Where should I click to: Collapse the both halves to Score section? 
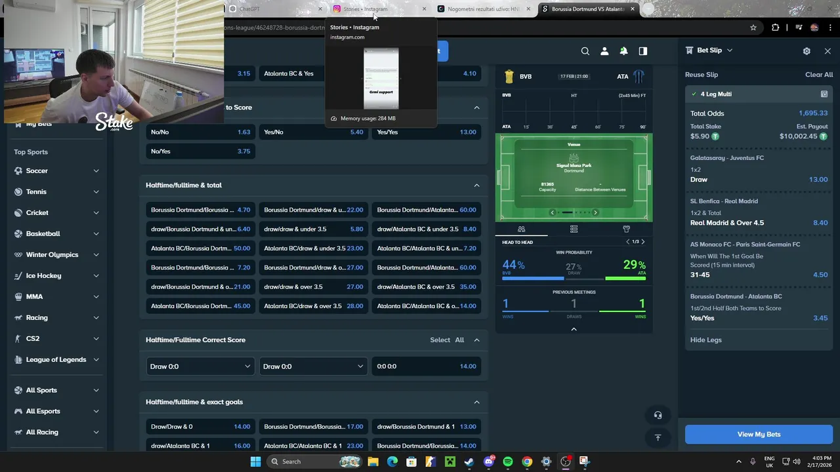click(x=476, y=108)
